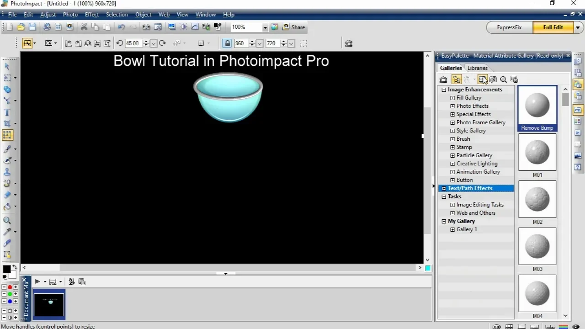Click the Share button

click(x=294, y=27)
